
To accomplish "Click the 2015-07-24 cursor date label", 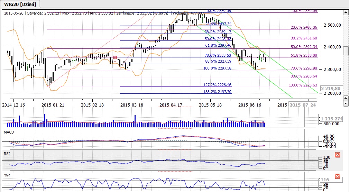I will [x=303, y=105].
